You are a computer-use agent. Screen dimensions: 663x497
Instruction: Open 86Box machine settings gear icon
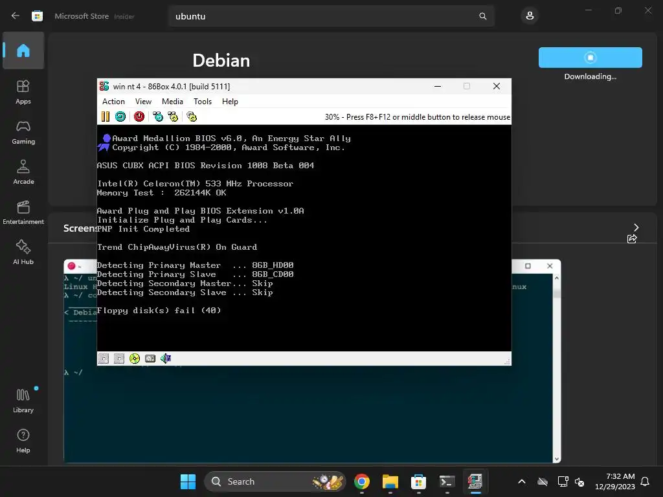click(x=192, y=116)
